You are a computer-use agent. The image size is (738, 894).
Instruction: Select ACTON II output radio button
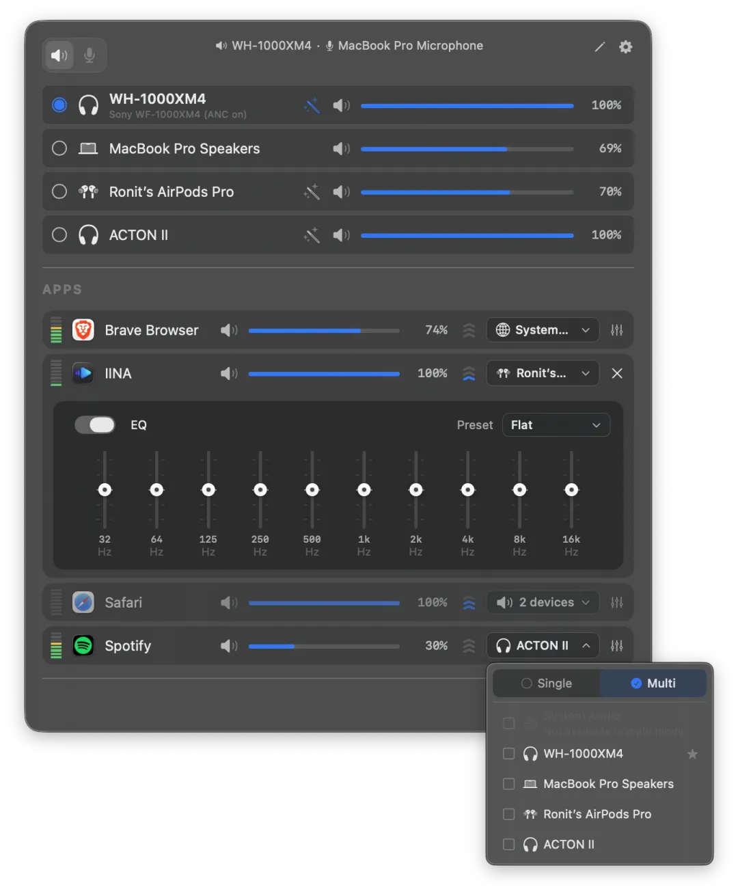click(x=59, y=234)
